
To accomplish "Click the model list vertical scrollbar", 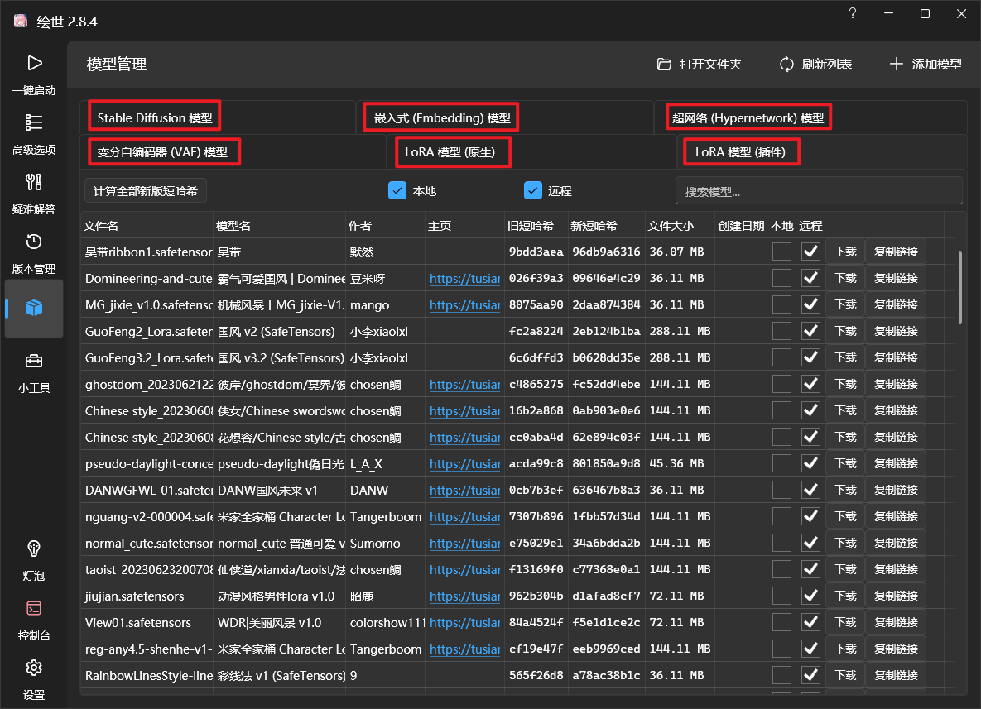I will pyautogui.click(x=960, y=287).
